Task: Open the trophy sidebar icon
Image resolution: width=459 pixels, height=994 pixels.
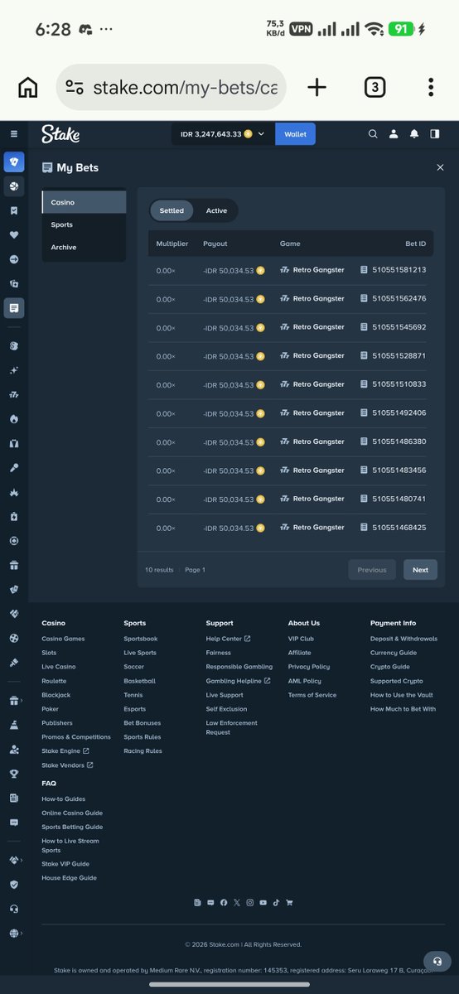Action: click(x=14, y=774)
